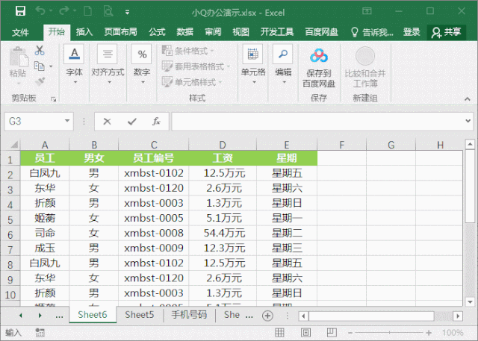The image size is (478, 341).
Task: Click the Save icon in quick access toolbar
Action: (20, 11)
